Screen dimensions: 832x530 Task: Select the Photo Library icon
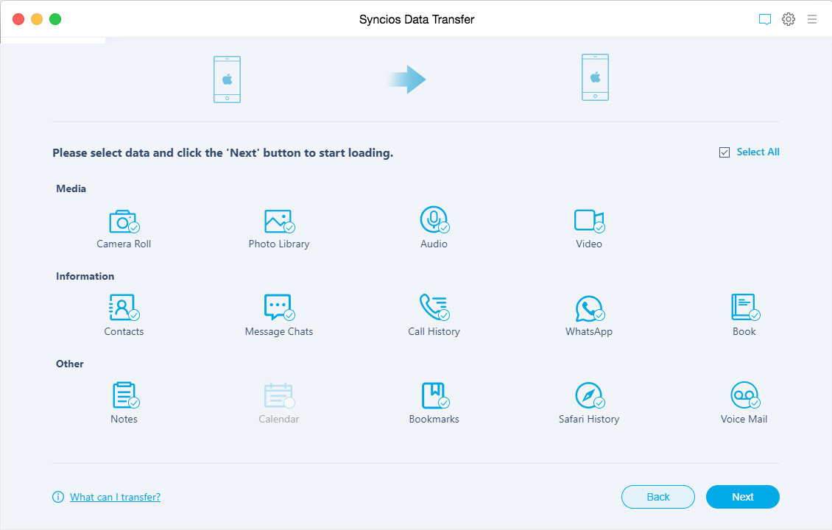(x=279, y=222)
